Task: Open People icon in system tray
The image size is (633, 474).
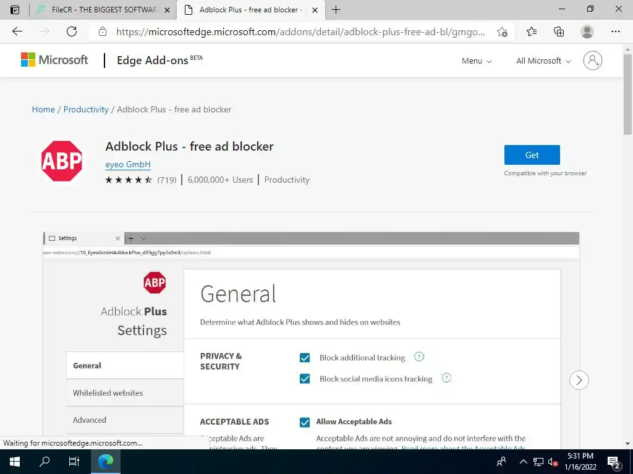Action: coord(501,462)
